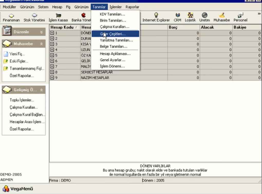The width and height of the screenshot is (262, 194).
Task: Open the Fiş menu
Action: click(68, 7)
